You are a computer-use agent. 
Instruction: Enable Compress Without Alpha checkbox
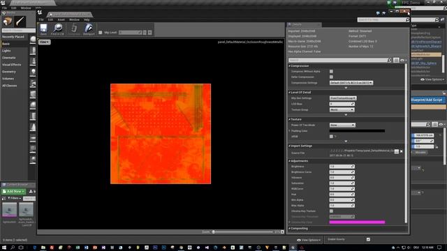click(x=331, y=71)
